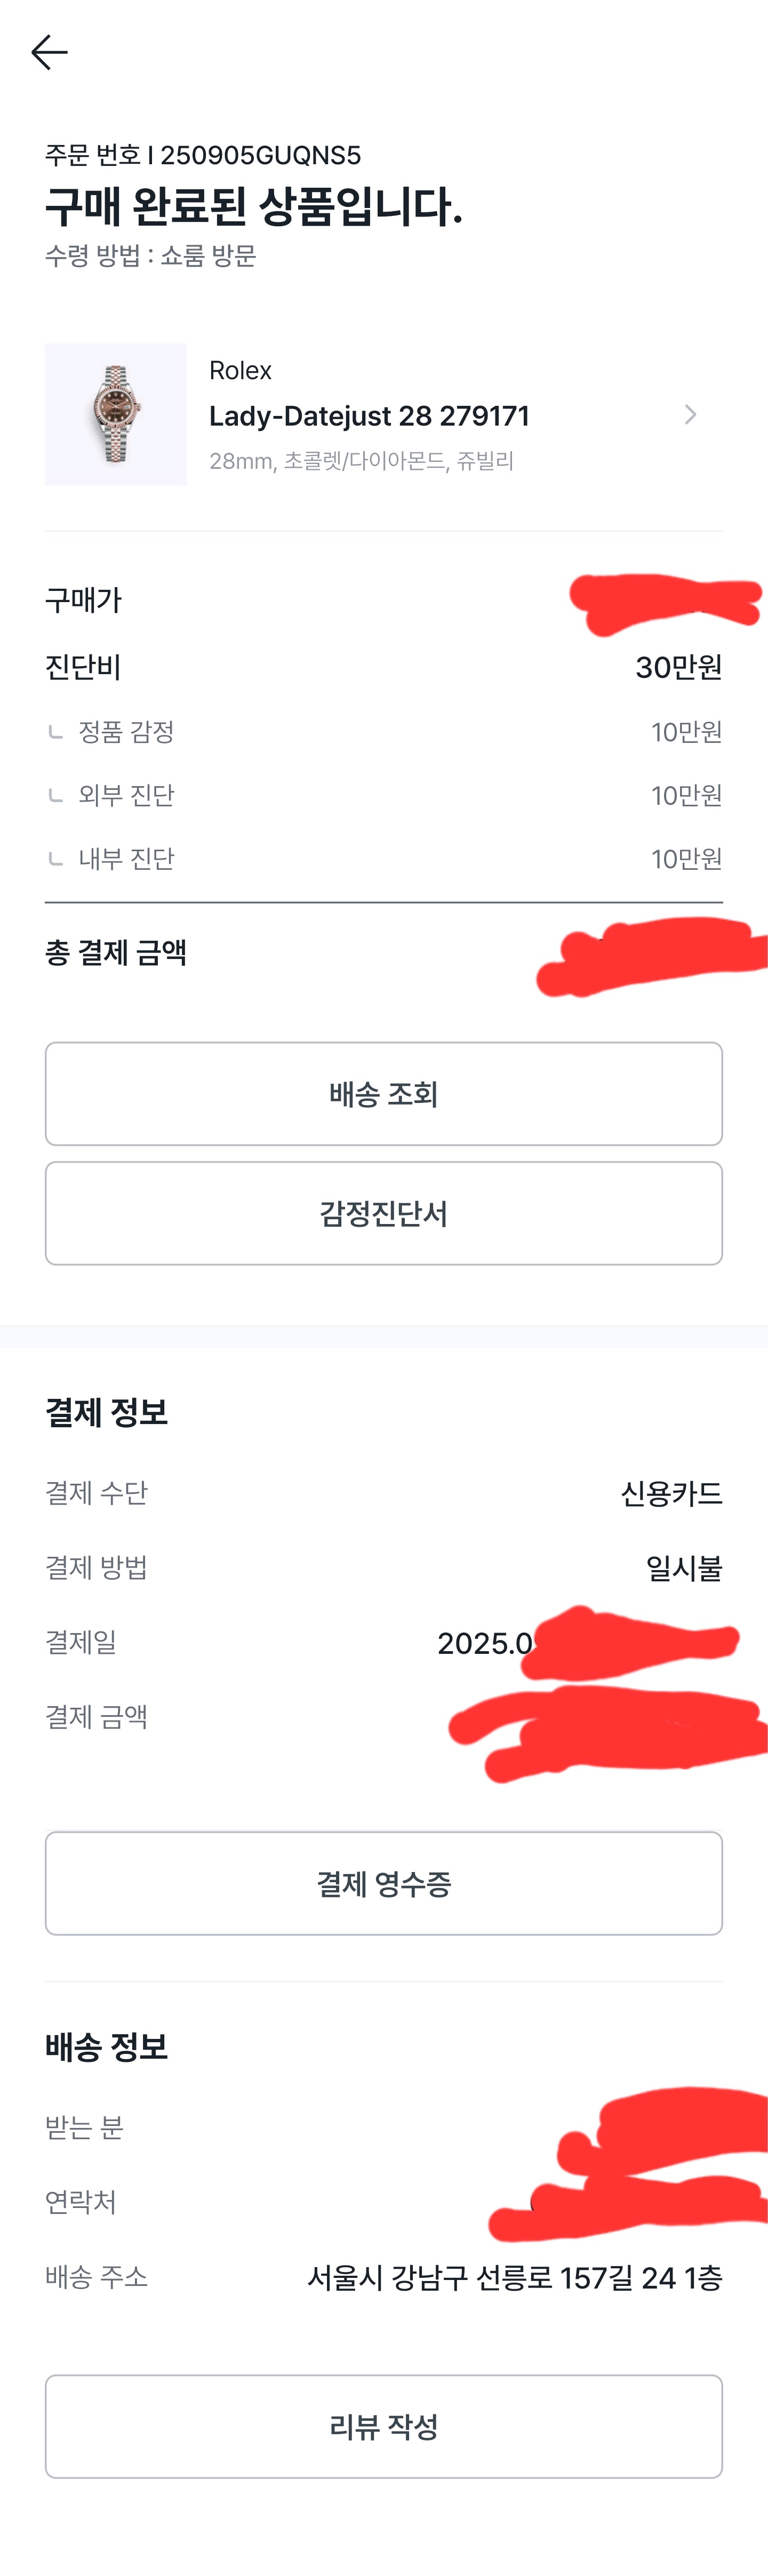Screen dimensions: 768x2576
Task: Select the order number 250905GUQNS5 text
Action: click(260, 155)
